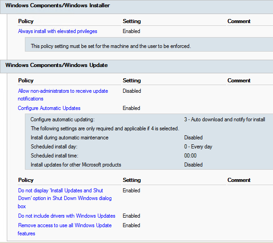Select 'Install during automatic maintenance' label
The image size is (273, 243).
click(70, 138)
